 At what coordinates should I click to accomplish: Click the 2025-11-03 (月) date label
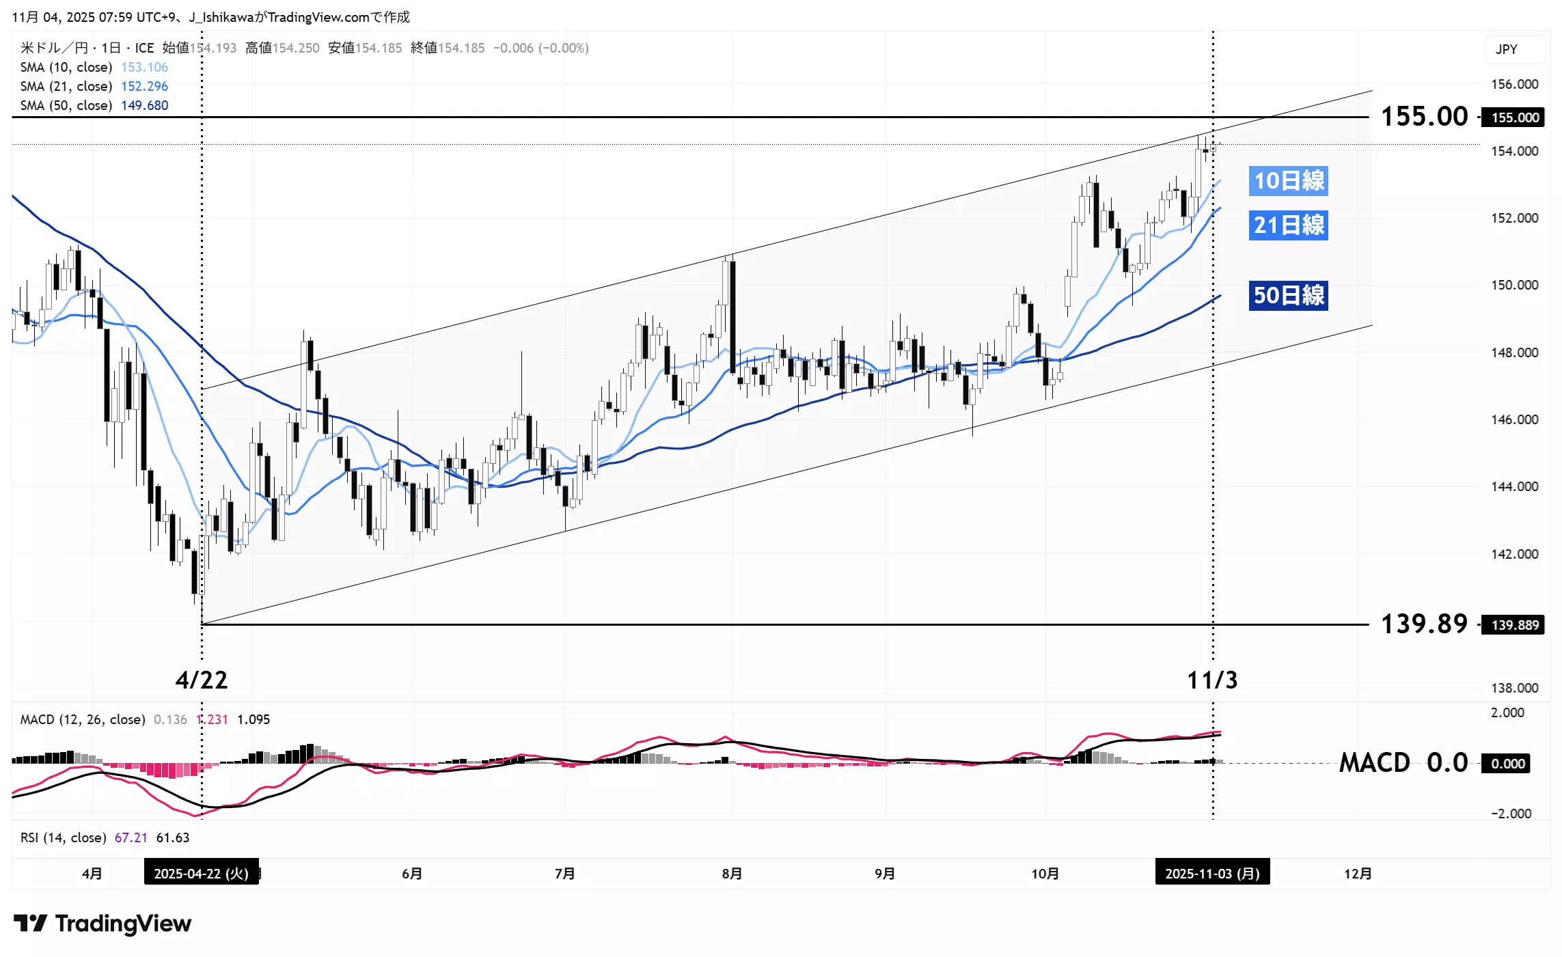pyautogui.click(x=1213, y=873)
